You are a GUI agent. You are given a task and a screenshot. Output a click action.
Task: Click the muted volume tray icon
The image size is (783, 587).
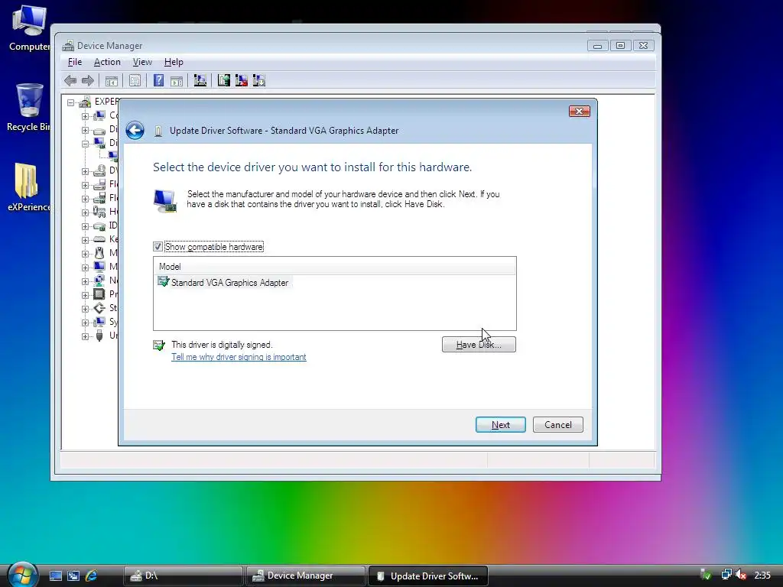[741, 576]
